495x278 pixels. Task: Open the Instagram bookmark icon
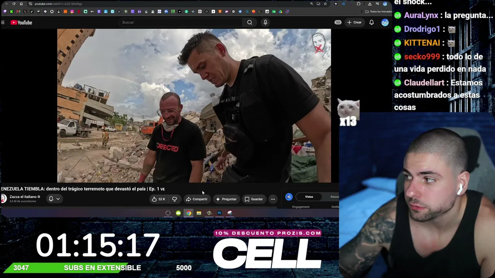(72, 12)
